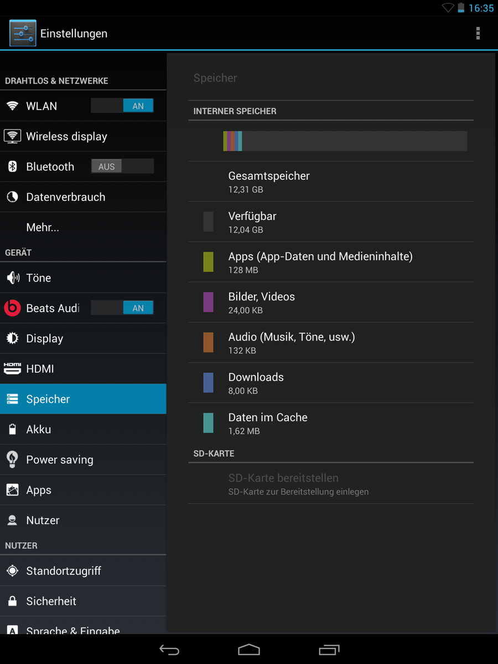Viewport: 498px width, 664px height.
Task: Tap SD-Karte bereitstellen option
Action: [x=331, y=484]
